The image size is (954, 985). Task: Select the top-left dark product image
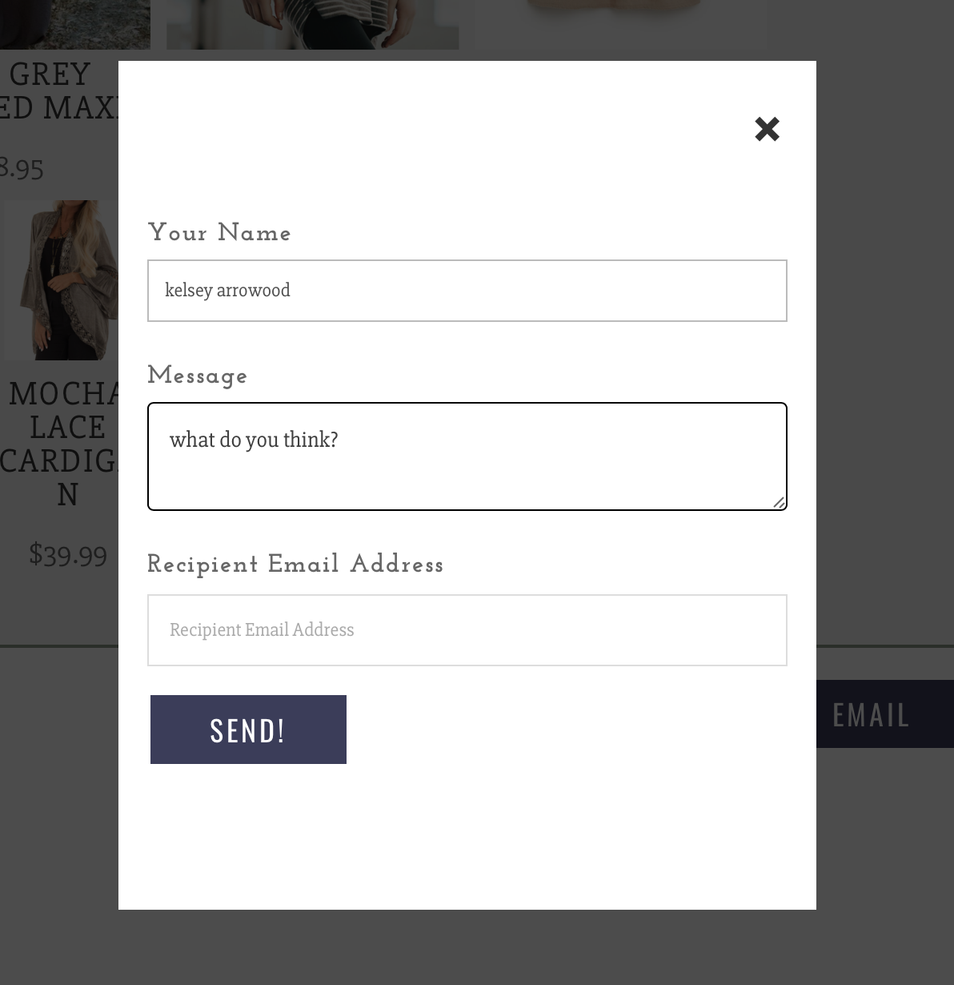74,24
